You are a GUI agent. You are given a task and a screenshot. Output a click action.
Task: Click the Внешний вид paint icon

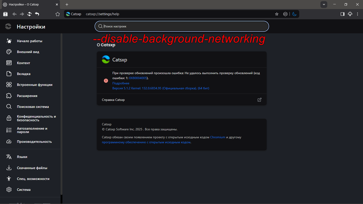[9, 52]
